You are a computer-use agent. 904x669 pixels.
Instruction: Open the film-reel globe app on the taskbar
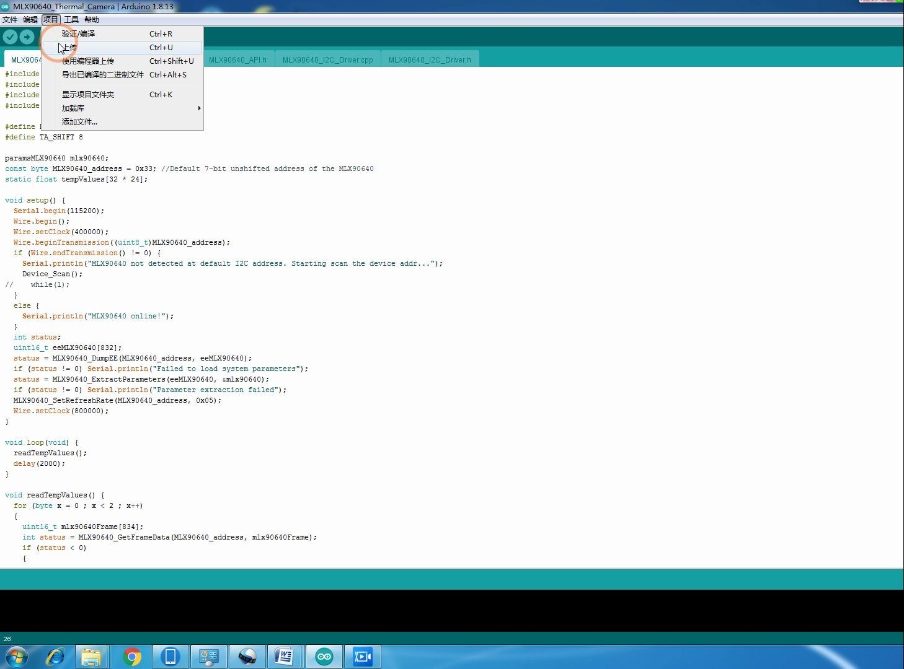pos(247,657)
